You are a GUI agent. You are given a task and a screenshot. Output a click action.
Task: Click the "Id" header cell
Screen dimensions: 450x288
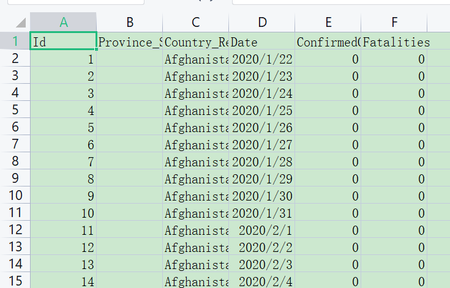63,42
